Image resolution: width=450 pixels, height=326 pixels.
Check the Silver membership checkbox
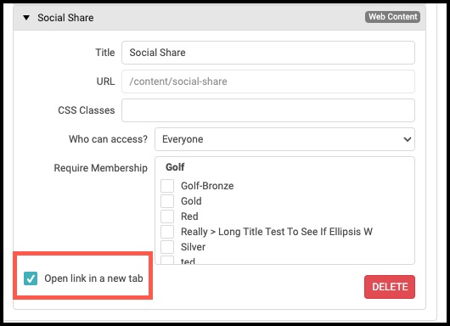coord(167,247)
